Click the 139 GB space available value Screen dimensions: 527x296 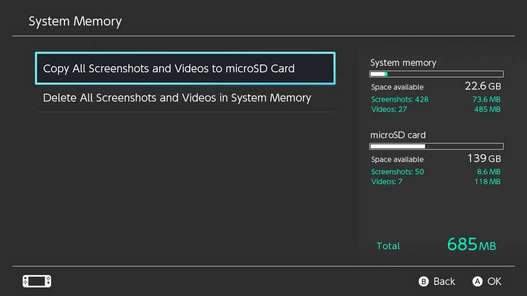484,158
